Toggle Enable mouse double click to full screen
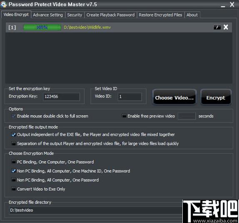 pyautogui.click(x=14, y=116)
